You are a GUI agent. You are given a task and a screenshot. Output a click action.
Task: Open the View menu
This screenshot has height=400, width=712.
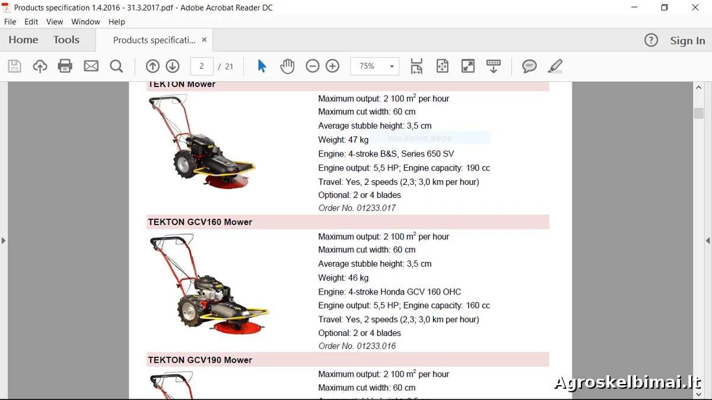(x=55, y=21)
